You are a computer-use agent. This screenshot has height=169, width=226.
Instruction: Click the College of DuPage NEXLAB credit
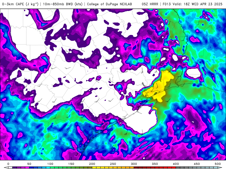click(109, 4)
